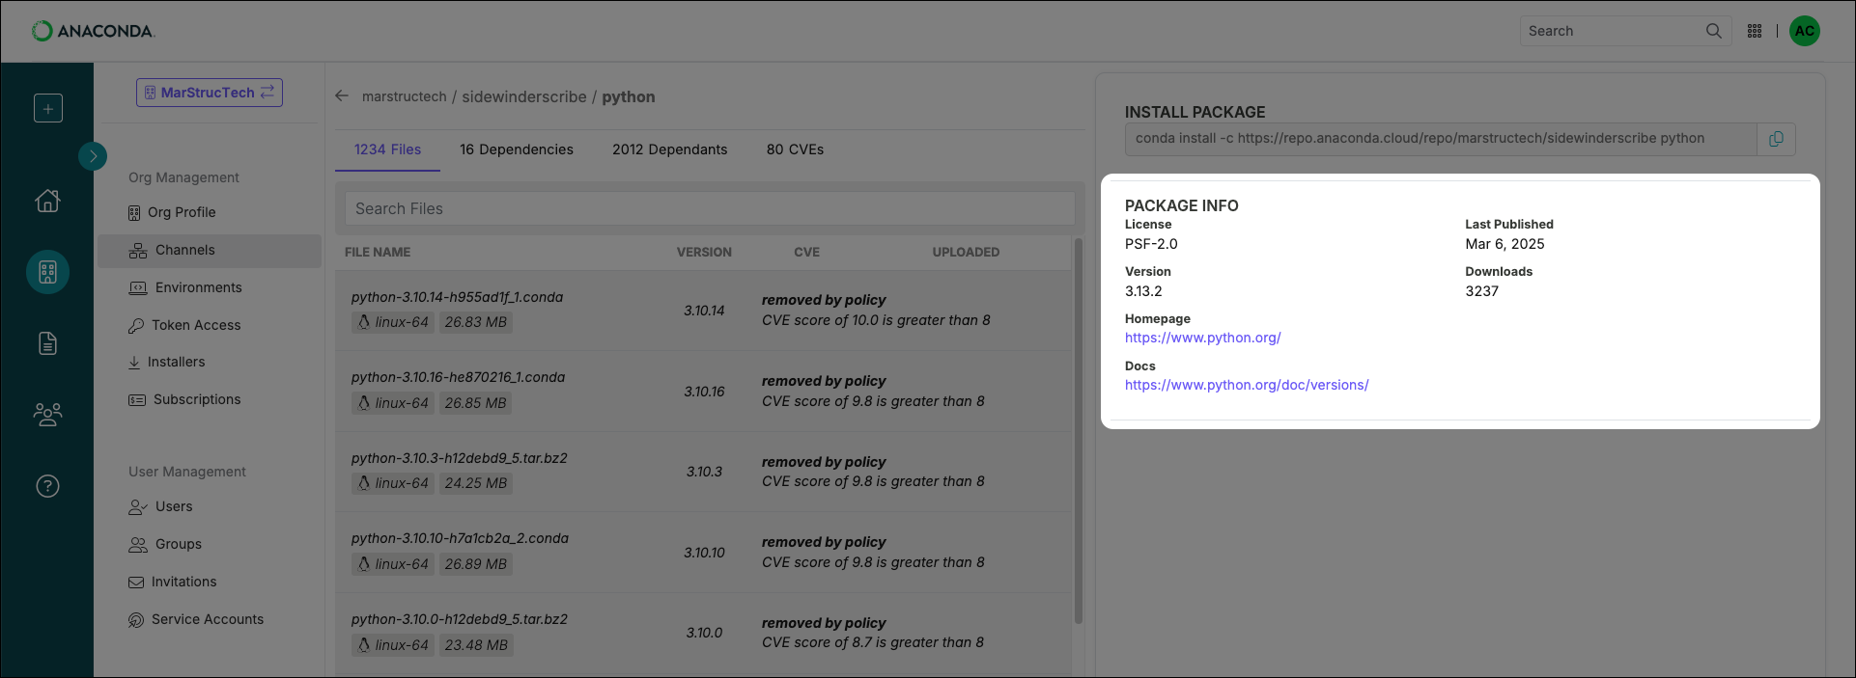Sort by FILE NAME column header
1856x678 pixels.
[x=378, y=252]
